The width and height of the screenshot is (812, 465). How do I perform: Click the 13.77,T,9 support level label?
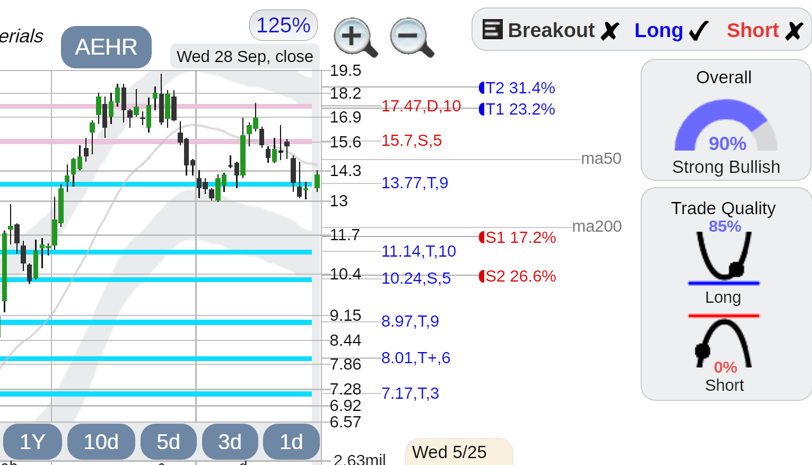[415, 183]
